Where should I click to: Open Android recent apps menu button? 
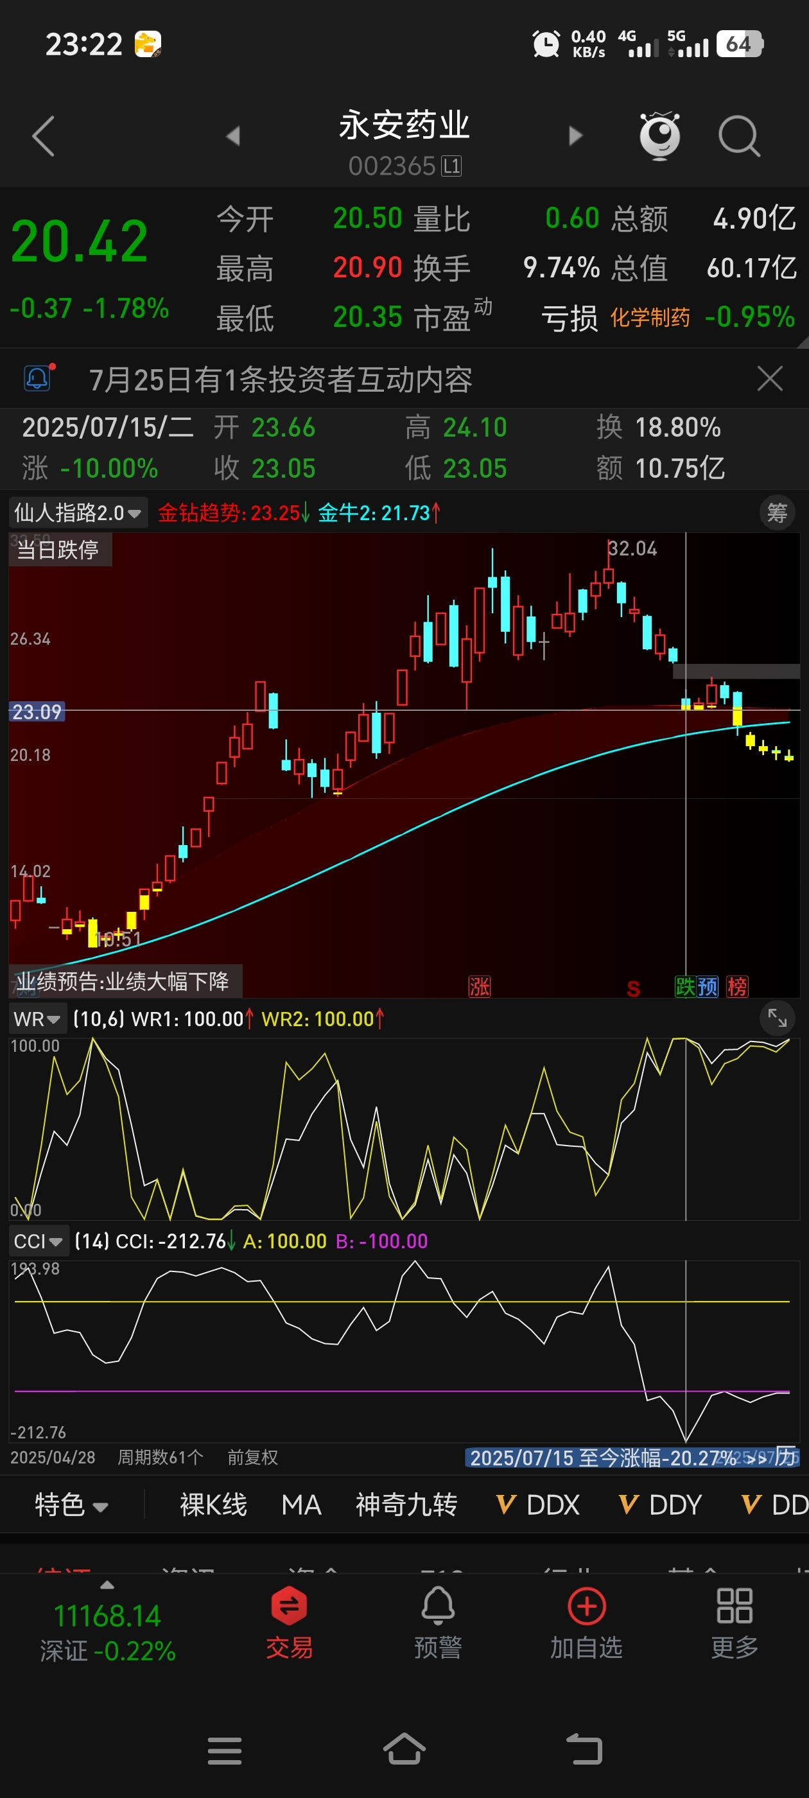(x=225, y=1750)
